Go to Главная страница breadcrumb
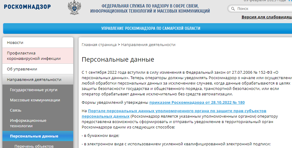Image resolution: width=292 pixels, height=148 pixels. 99,45
